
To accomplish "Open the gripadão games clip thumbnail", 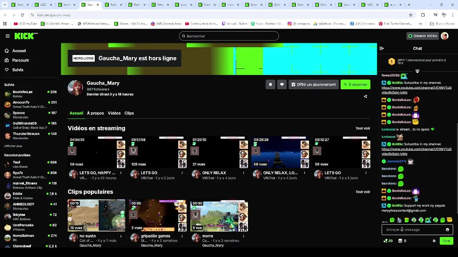I will tap(158, 216).
